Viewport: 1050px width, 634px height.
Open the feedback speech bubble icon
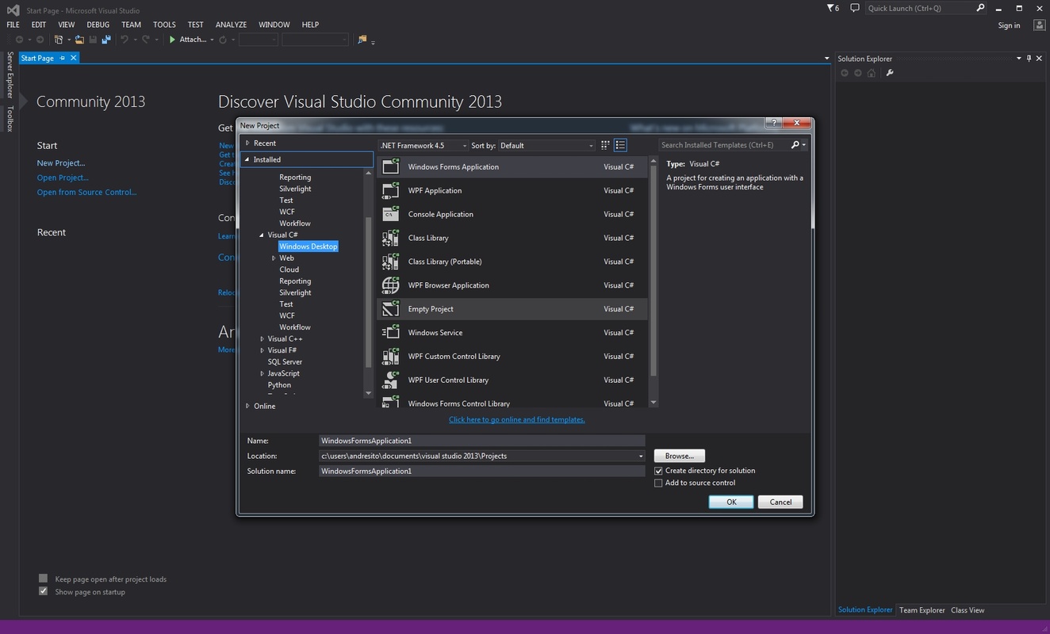[854, 8]
